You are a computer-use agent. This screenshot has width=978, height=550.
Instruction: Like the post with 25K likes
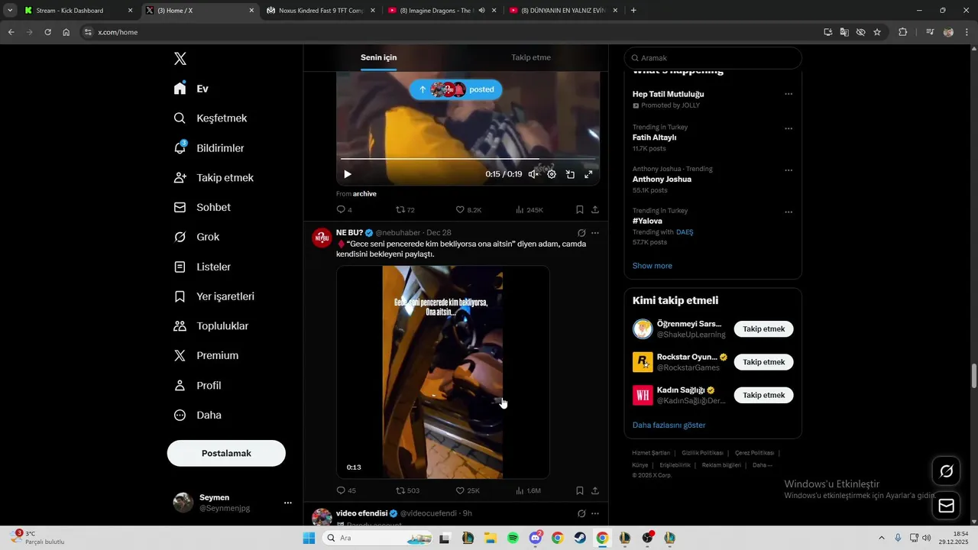coord(468,490)
